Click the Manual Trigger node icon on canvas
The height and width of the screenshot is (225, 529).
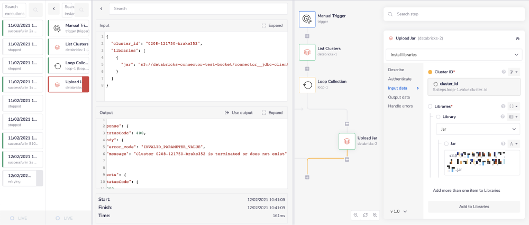pos(307,19)
